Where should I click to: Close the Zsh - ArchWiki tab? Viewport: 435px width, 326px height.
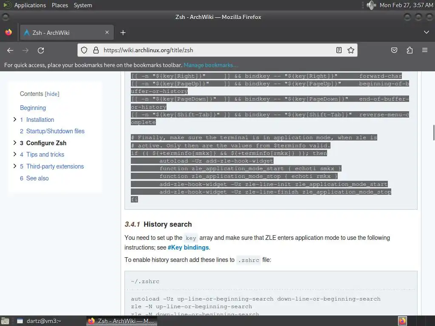pyautogui.click(x=107, y=32)
